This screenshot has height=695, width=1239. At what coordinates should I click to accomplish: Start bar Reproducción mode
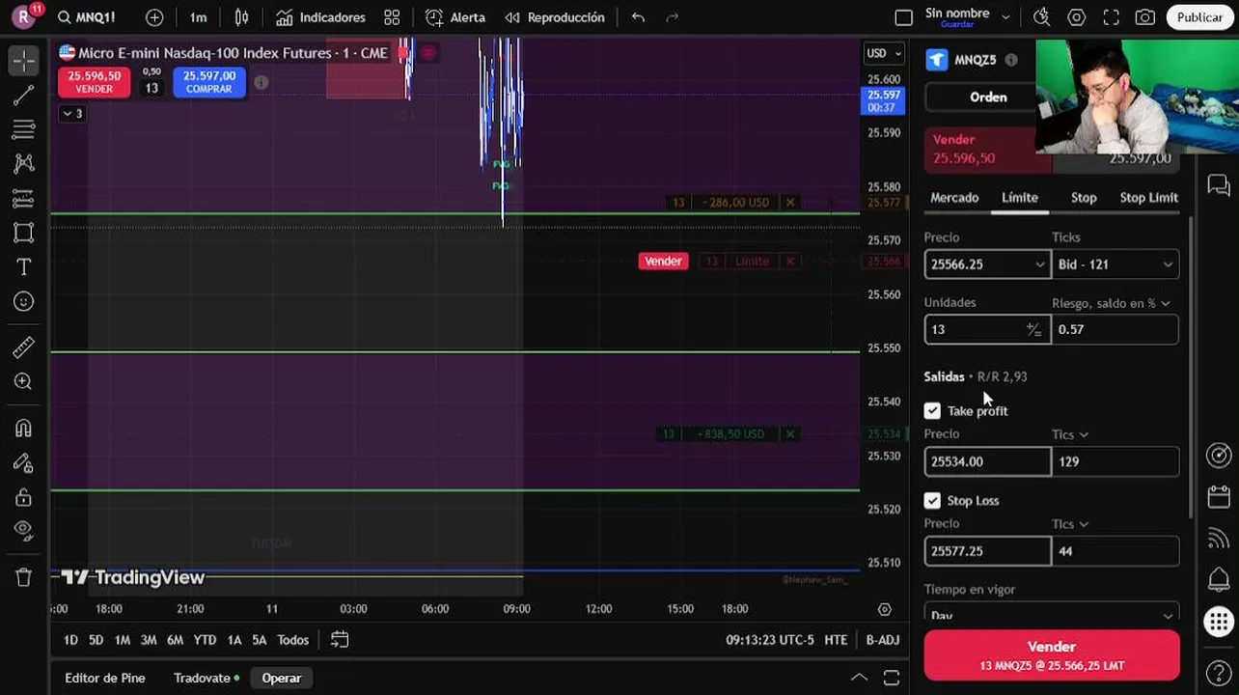[x=555, y=17]
